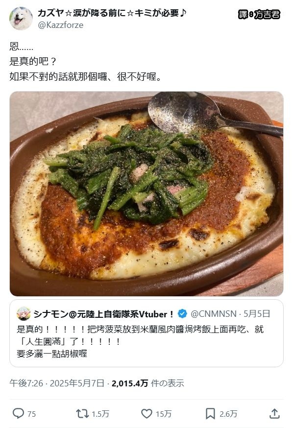
Task: Click the 1.5万 retweet count
Action: coord(100,414)
